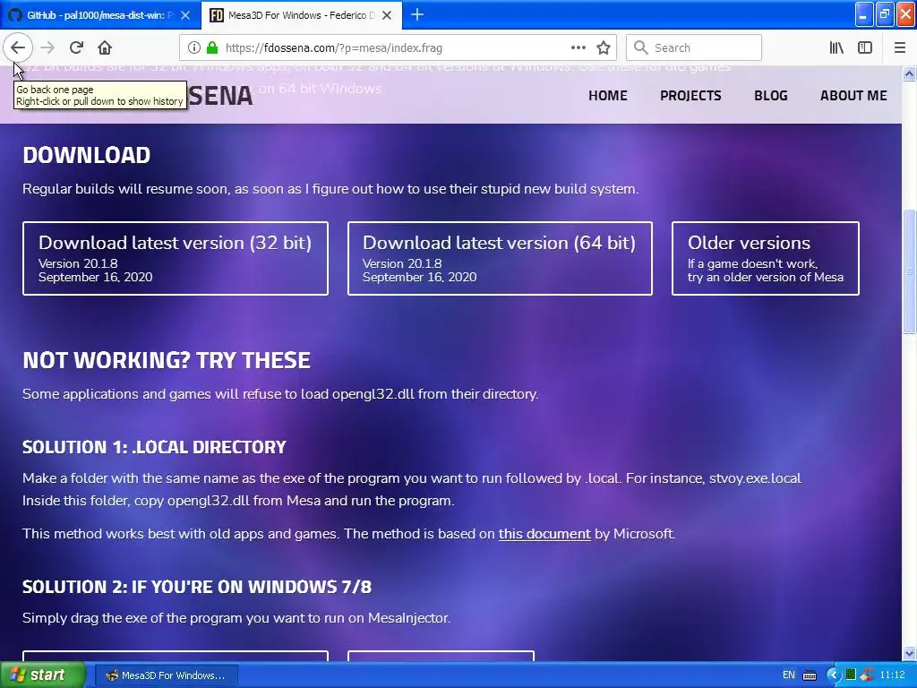Viewport: 917px width, 688px height.
Task: Switch to the GitHub pal1000/mesa-dist-win tab
Action: [x=100, y=15]
